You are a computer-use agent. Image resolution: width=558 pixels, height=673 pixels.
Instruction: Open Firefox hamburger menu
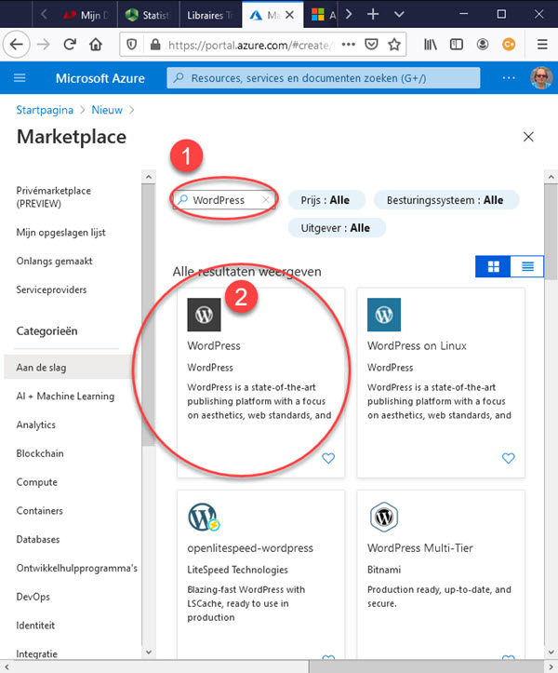542,44
